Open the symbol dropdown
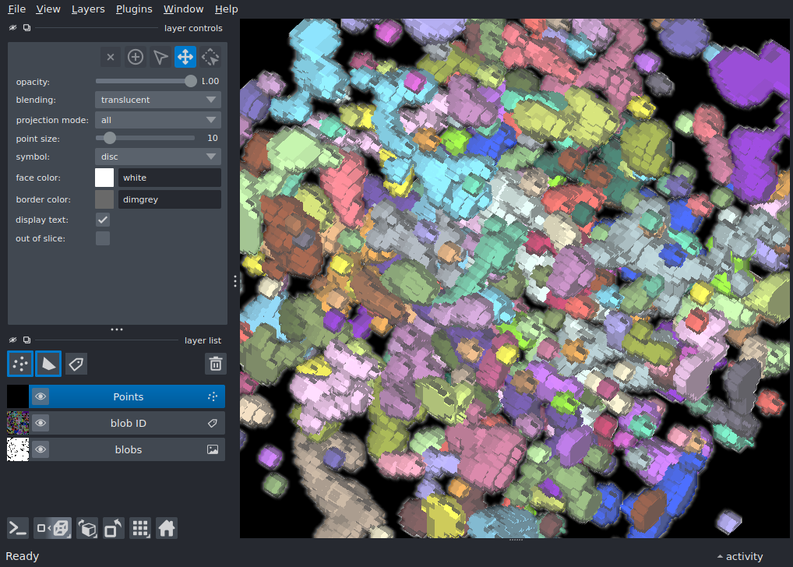 pos(157,157)
